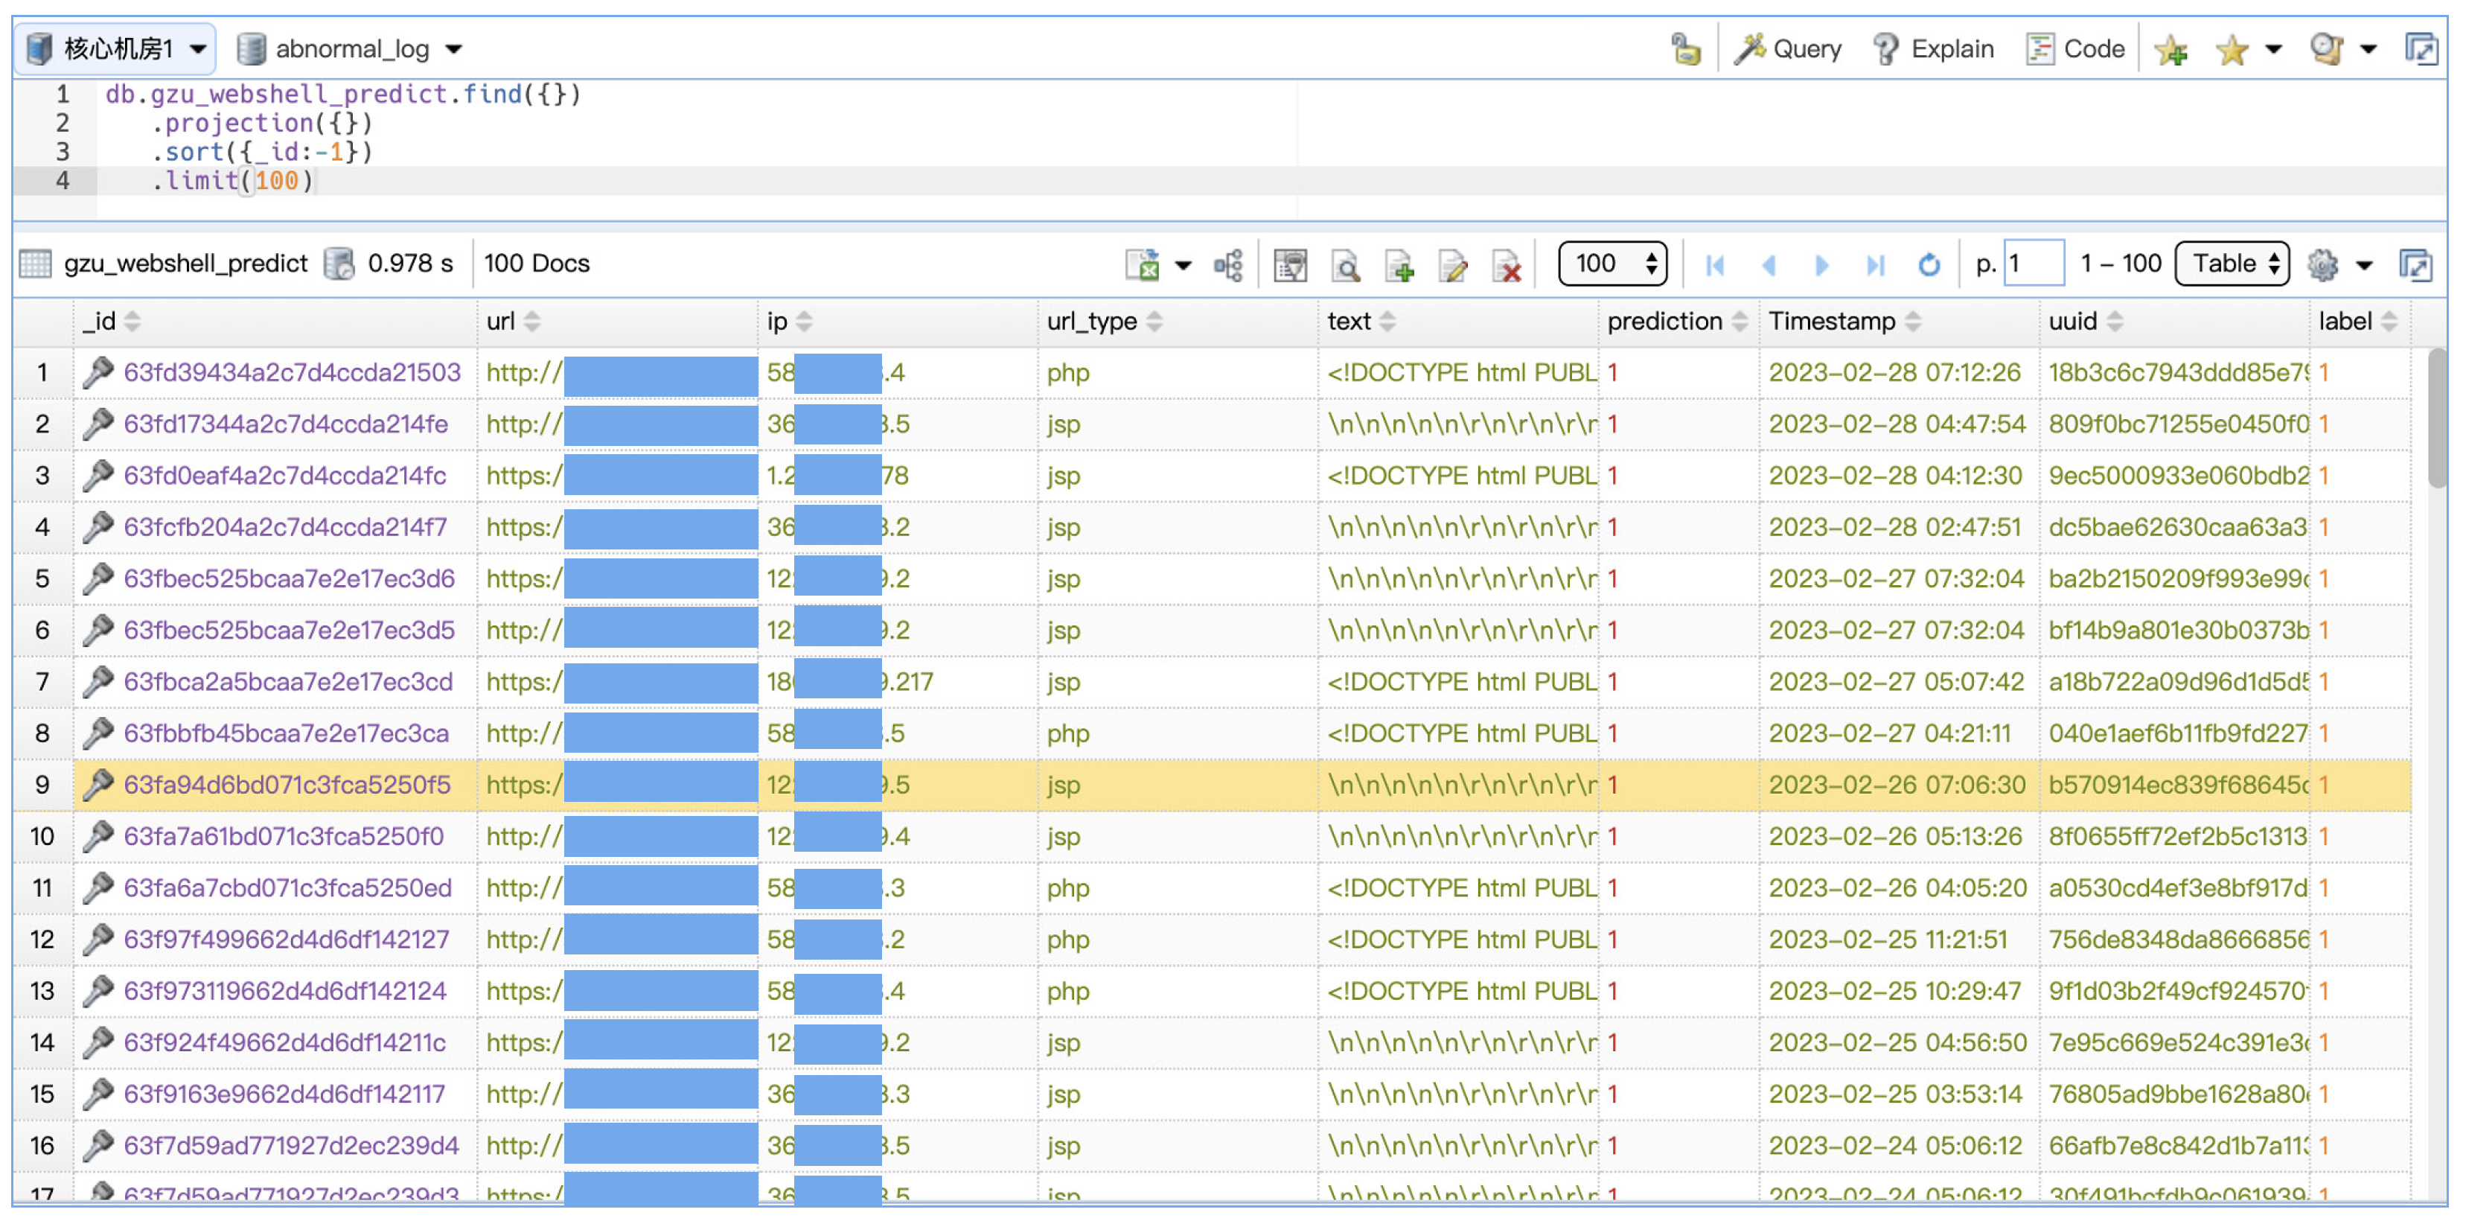Open the Code generation tool
The image size is (2466, 1221).
2074,49
